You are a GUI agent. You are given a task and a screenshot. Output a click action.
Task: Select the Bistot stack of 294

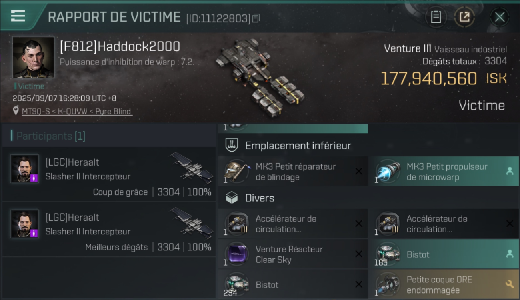click(293, 284)
